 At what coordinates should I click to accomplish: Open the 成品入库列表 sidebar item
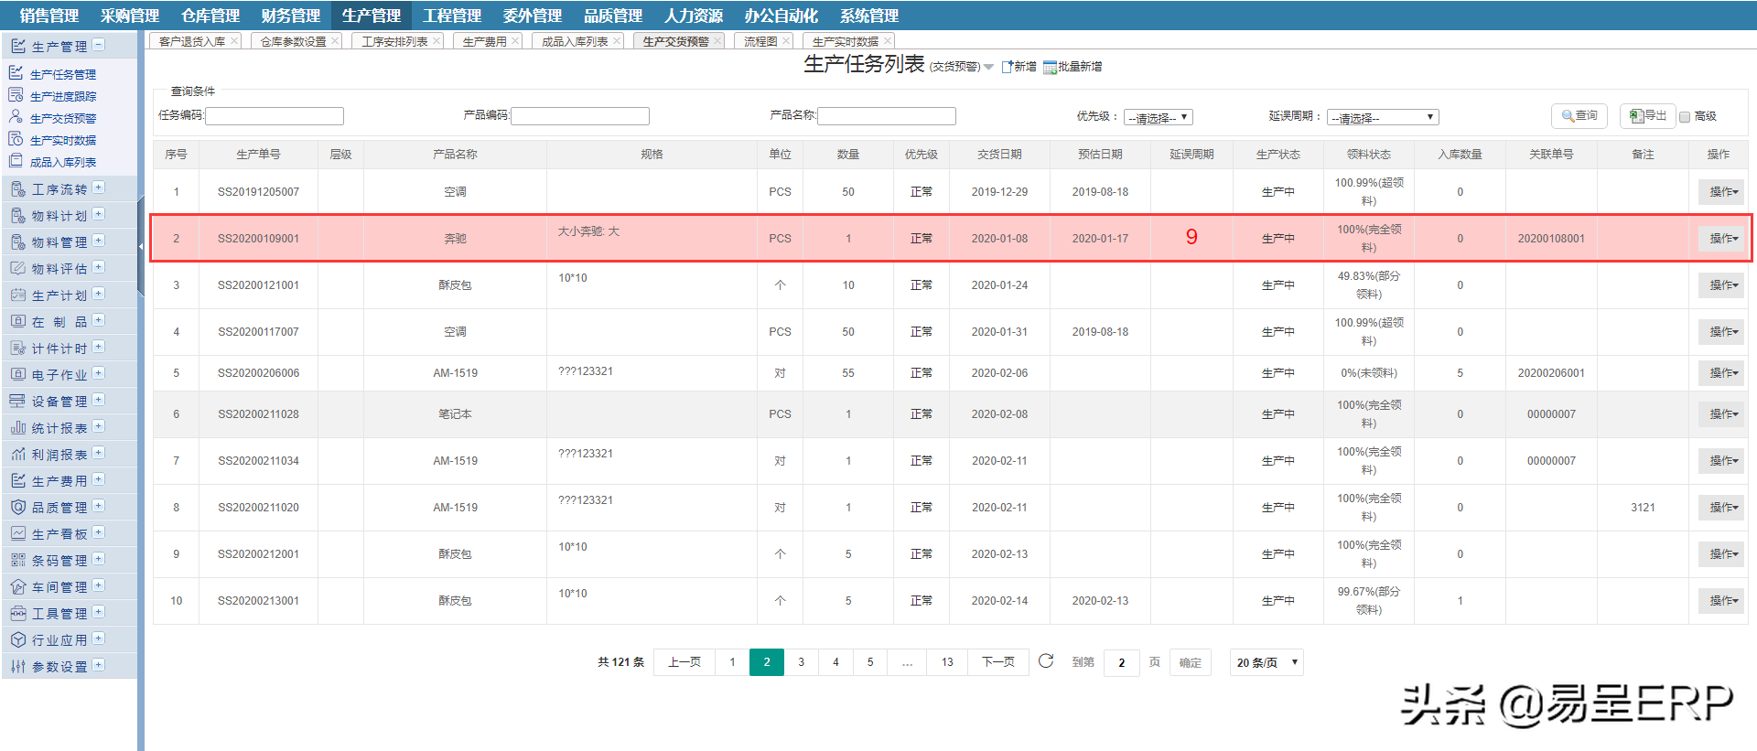[62, 162]
